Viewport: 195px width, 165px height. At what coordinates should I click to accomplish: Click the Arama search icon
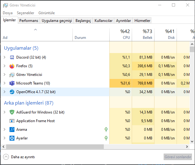point(12,130)
